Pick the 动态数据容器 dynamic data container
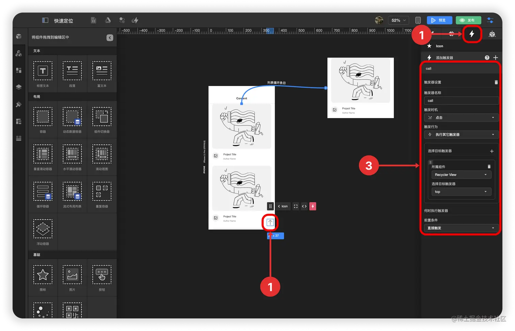The image size is (515, 331). coord(72,120)
